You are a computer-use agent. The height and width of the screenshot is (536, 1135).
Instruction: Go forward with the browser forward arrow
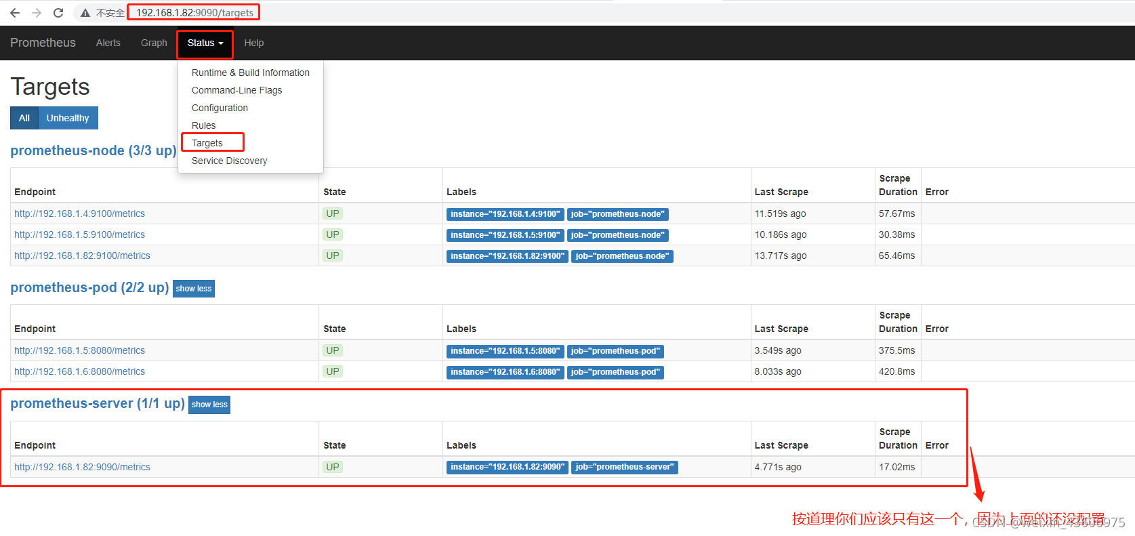pyautogui.click(x=37, y=13)
